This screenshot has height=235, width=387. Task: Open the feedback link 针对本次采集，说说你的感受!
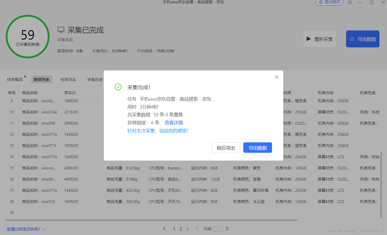click(158, 131)
